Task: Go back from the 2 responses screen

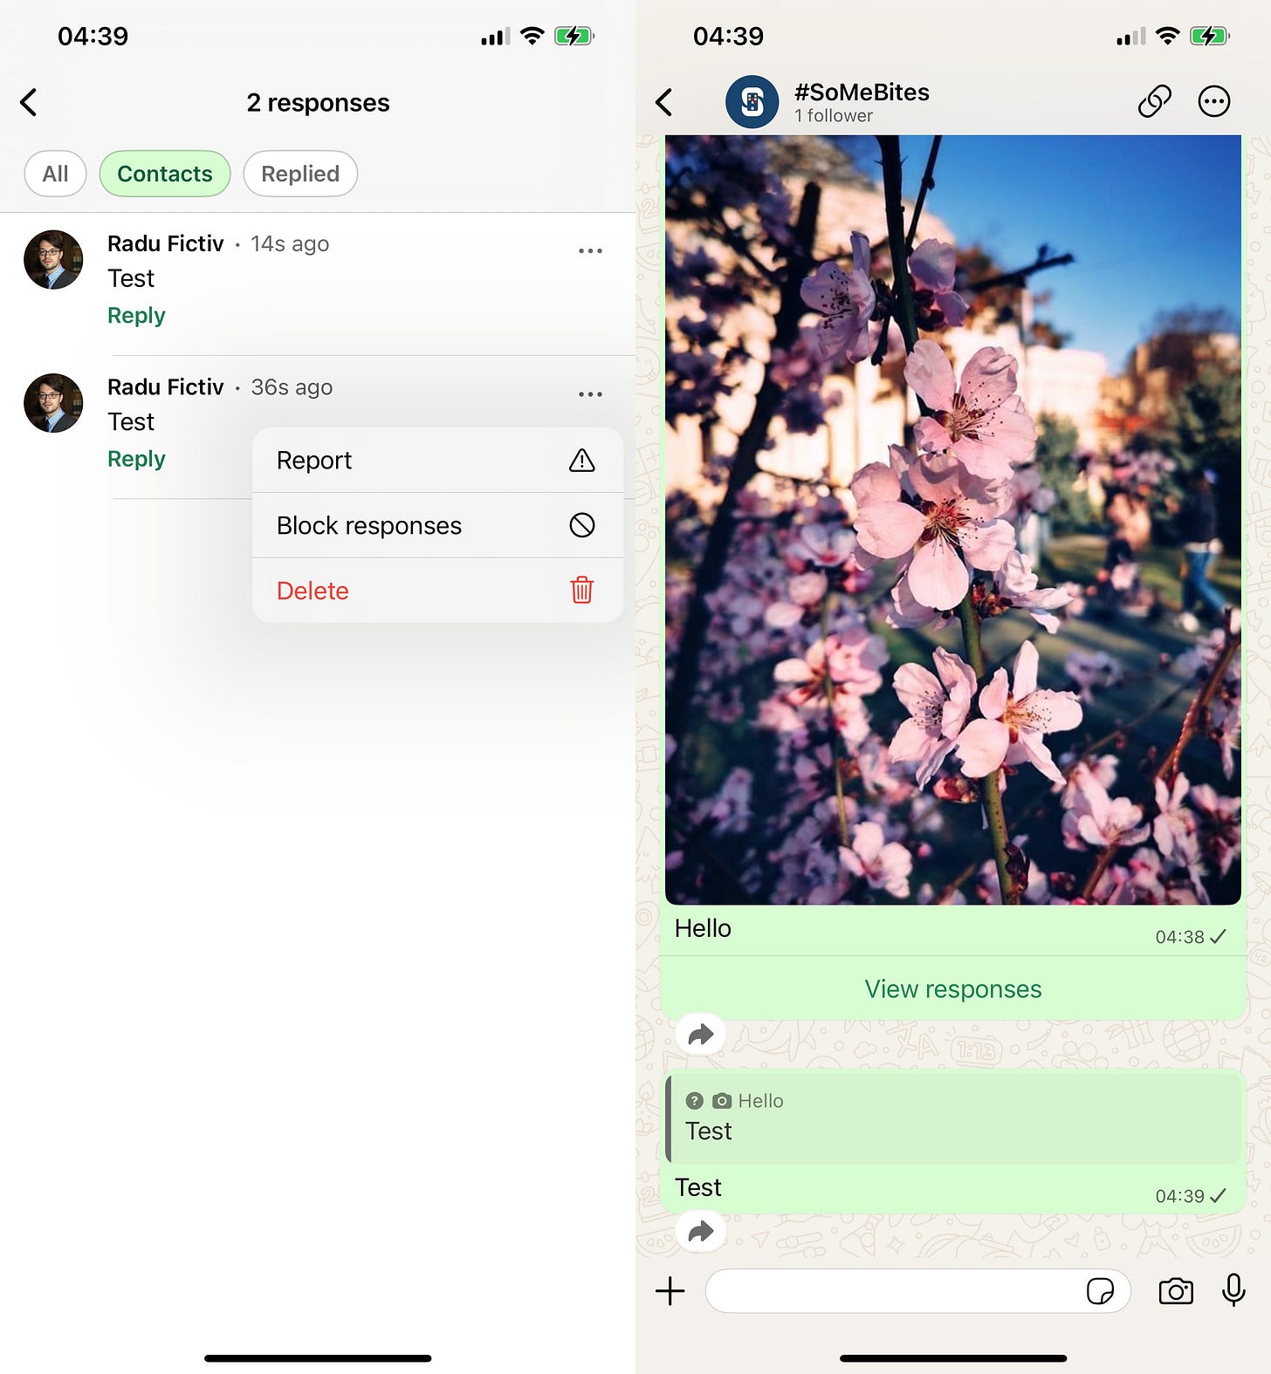Action: (29, 102)
